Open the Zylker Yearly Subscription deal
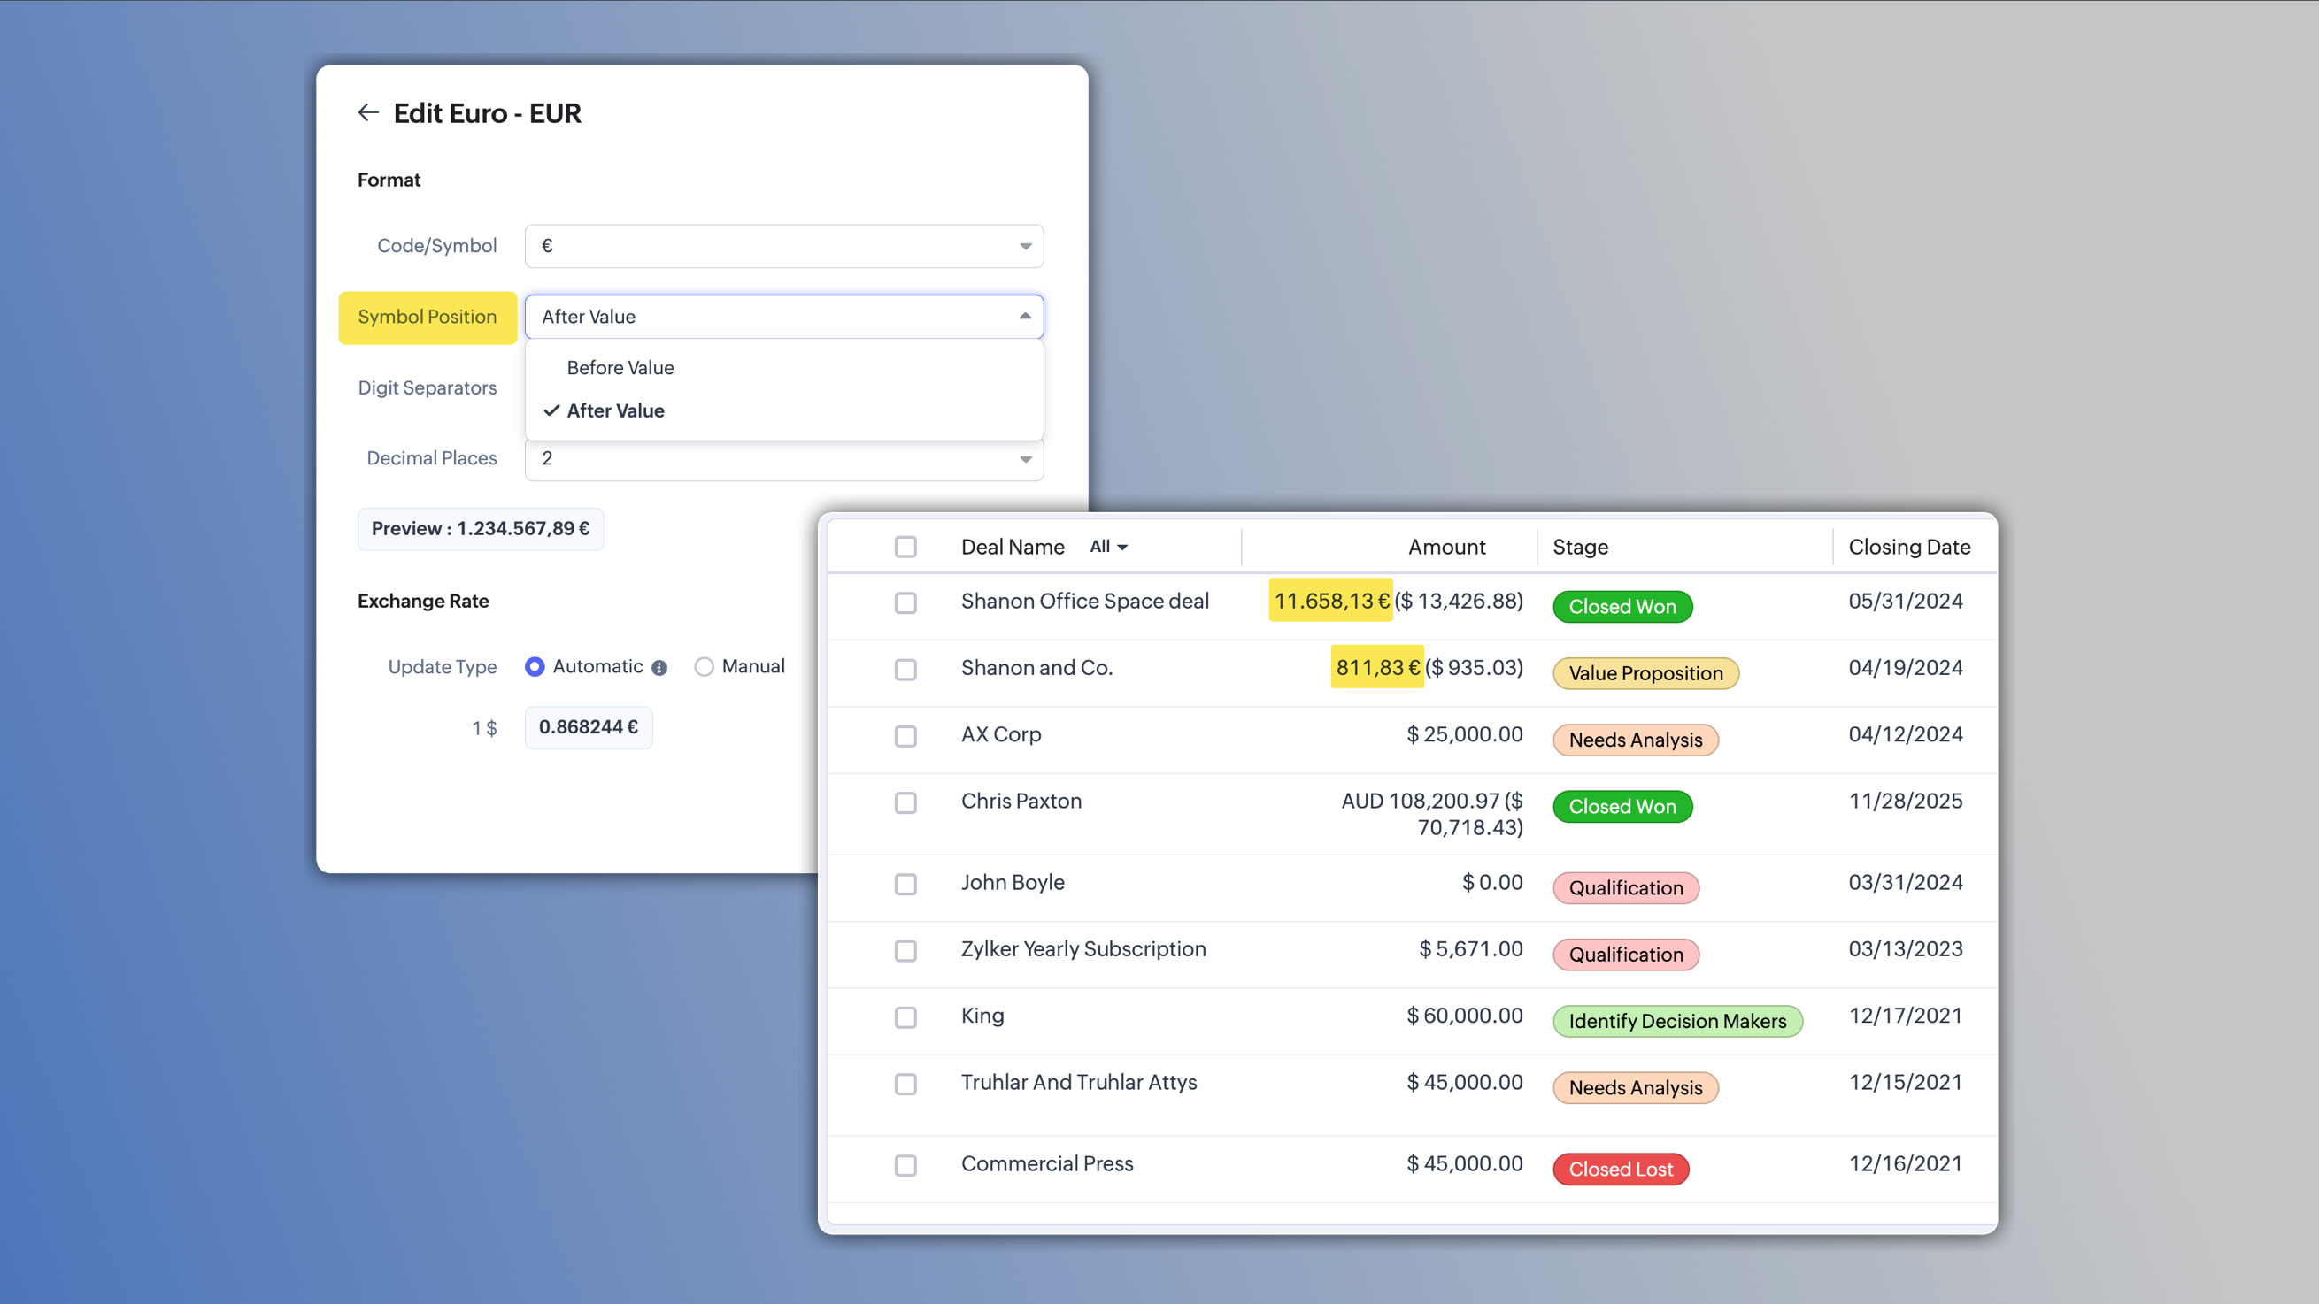The height and width of the screenshot is (1304, 2319). point(1083,948)
